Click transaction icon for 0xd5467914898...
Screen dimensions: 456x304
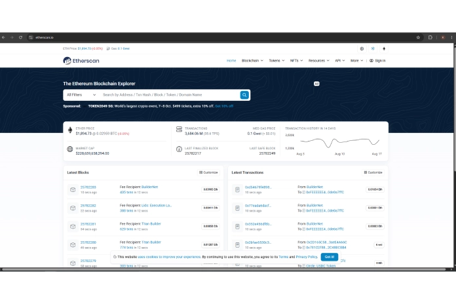coord(237,190)
